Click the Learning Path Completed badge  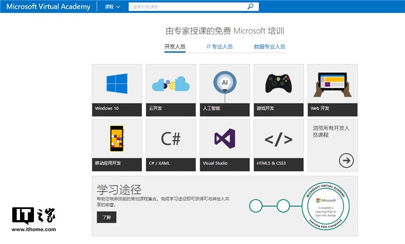[x=325, y=206]
